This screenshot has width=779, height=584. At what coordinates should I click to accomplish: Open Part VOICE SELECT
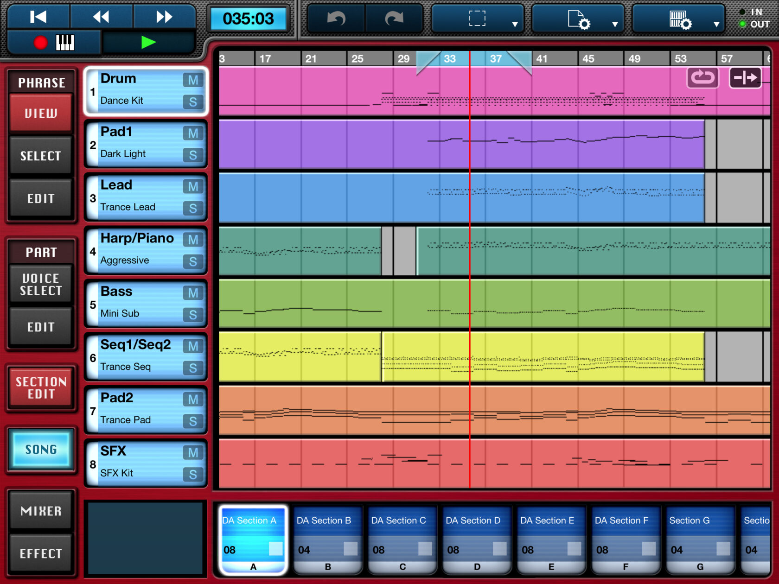coord(41,285)
